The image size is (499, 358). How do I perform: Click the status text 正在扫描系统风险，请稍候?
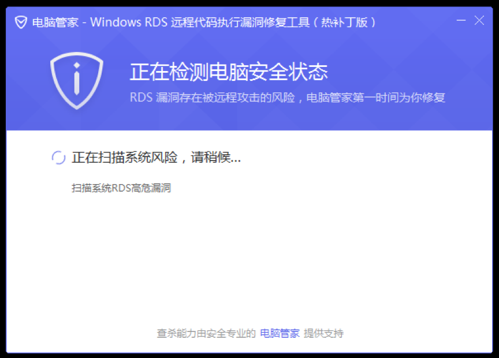click(x=156, y=157)
